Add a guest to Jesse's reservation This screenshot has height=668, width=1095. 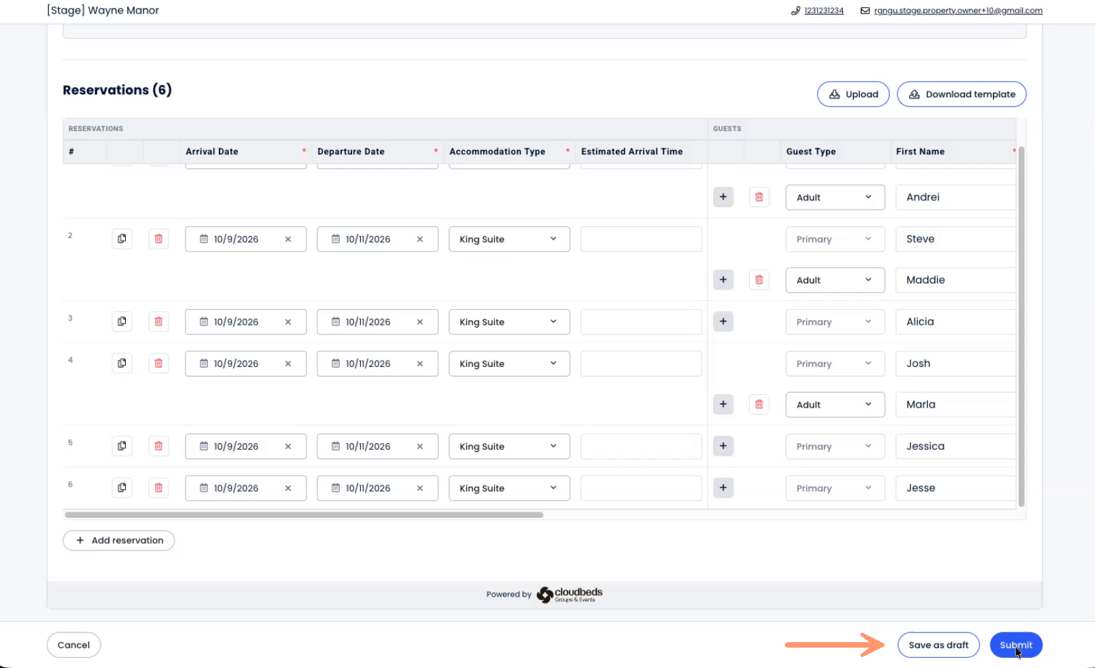(723, 488)
